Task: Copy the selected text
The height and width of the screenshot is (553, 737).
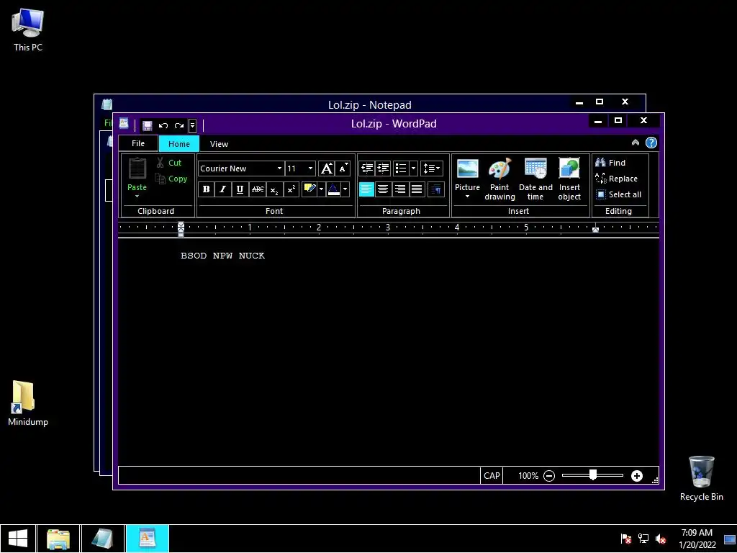Action: coord(171,179)
